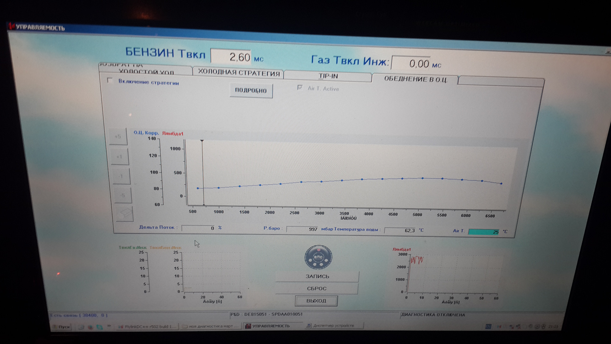
Task: Toggle the Air T. Active checkbox
Action: click(300, 88)
